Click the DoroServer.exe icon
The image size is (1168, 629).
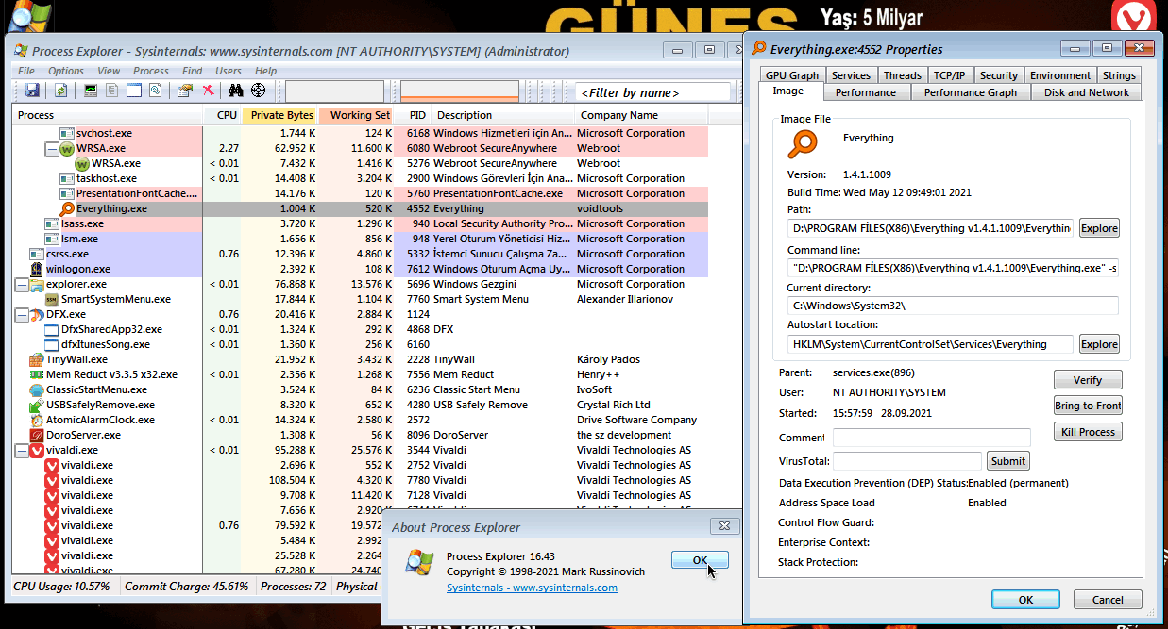[37, 435]
